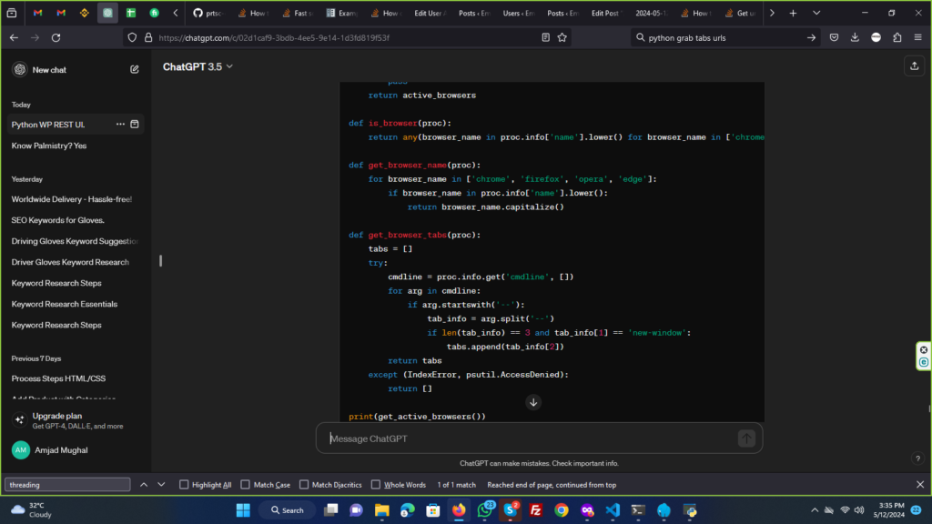Click the help question mark icon
Viewport: 932px width, 524px height.
pos(917,458)
